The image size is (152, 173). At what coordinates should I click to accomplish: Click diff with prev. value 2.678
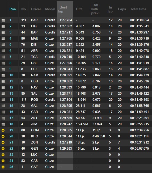click(x=96, y=94)
